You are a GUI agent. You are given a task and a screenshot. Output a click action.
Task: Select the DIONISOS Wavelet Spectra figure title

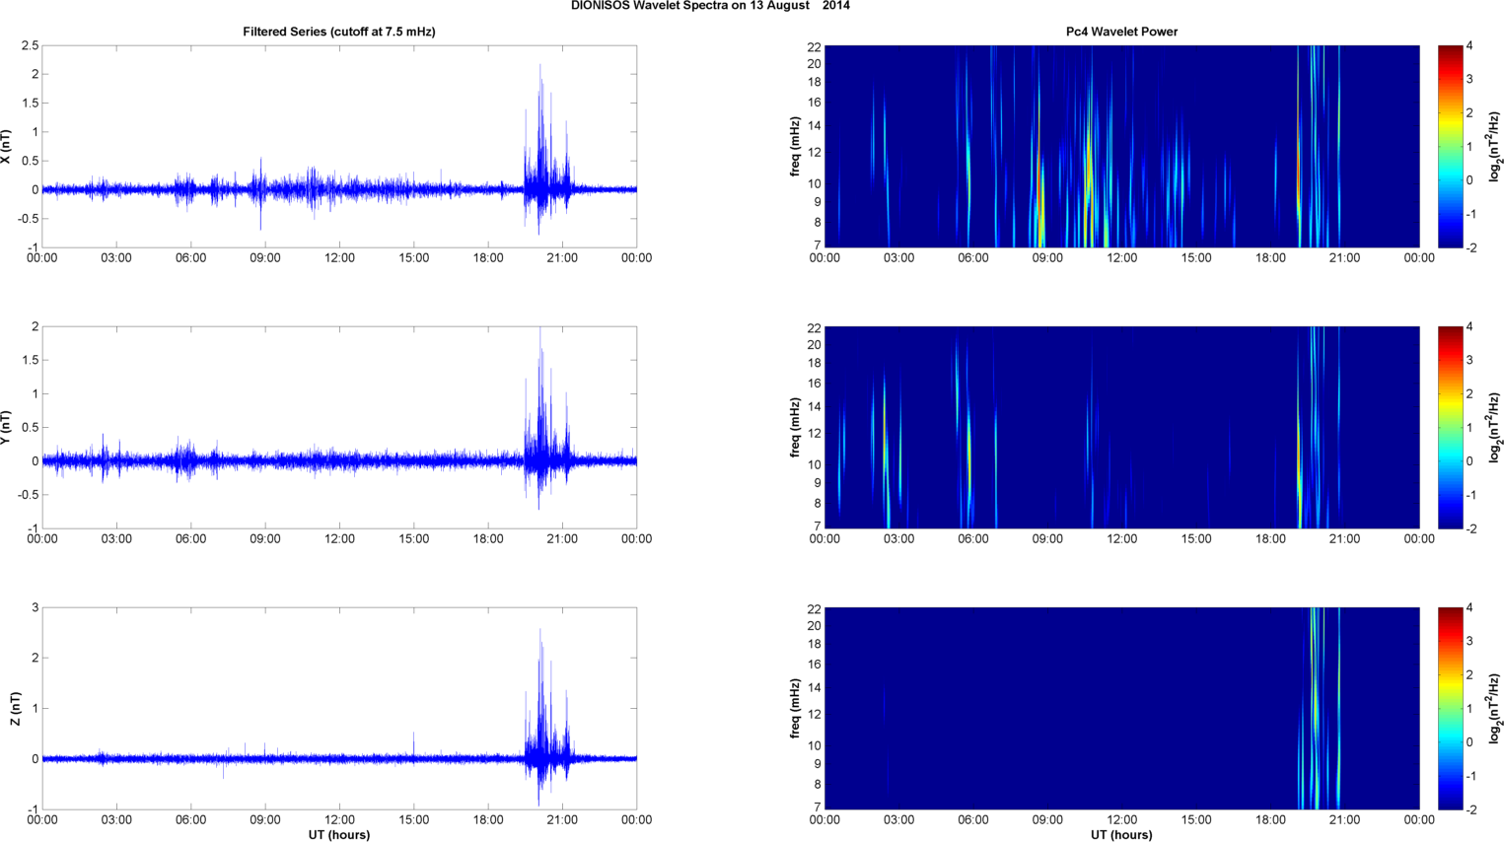(x=710, y=6)
